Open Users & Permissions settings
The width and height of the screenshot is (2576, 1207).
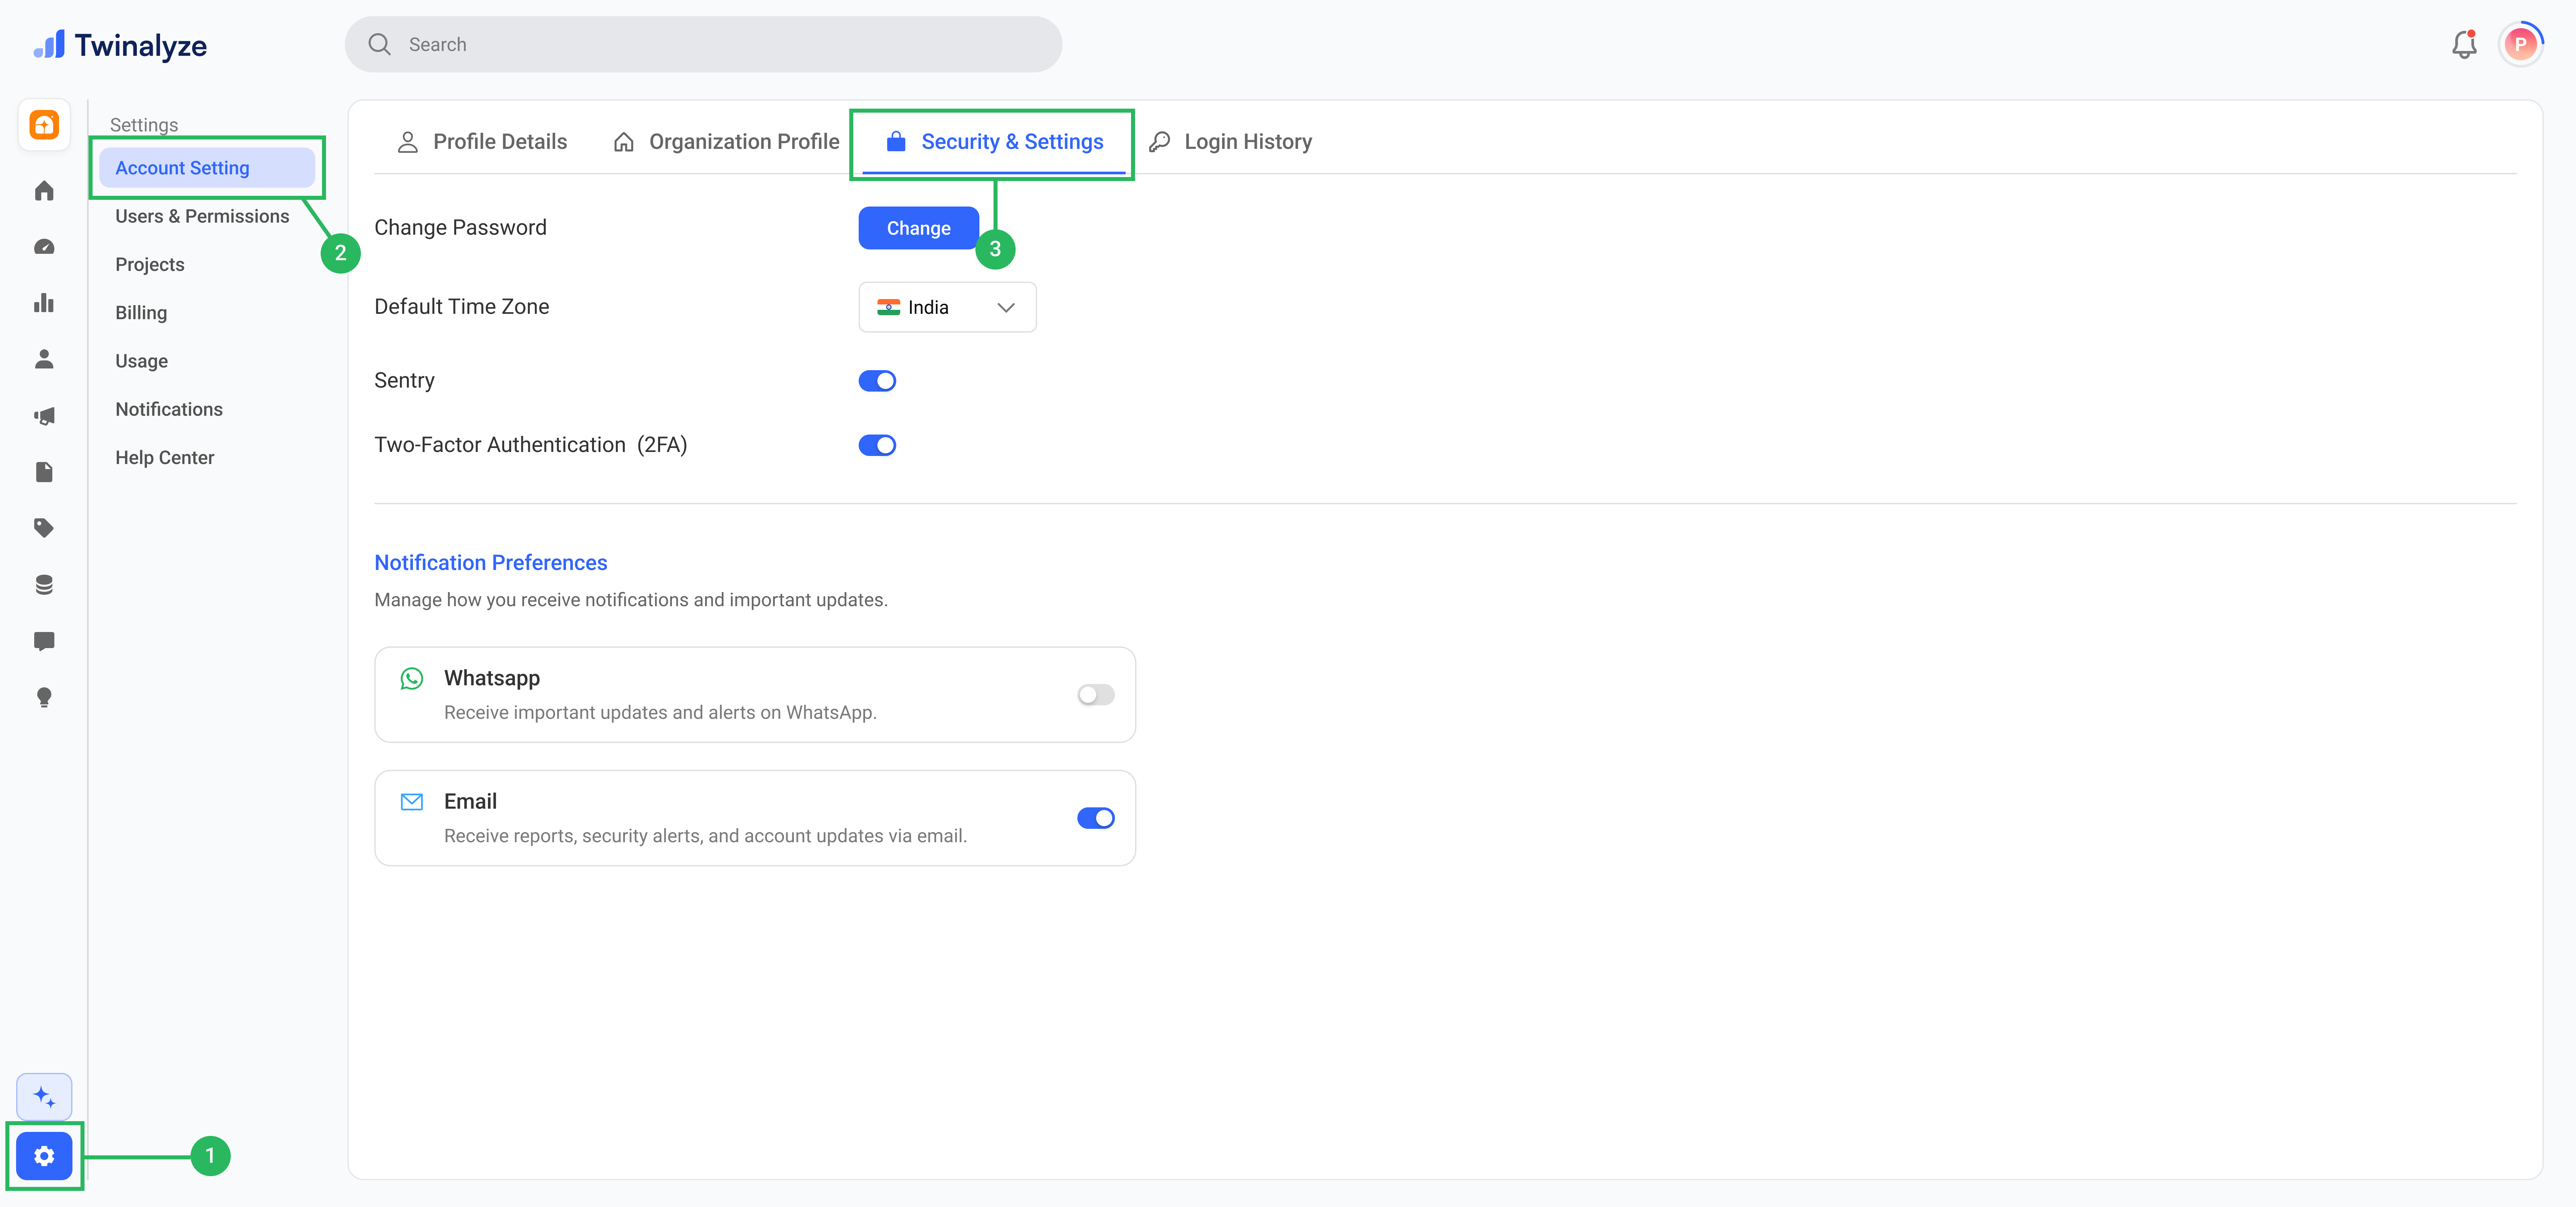click(202, 217)
